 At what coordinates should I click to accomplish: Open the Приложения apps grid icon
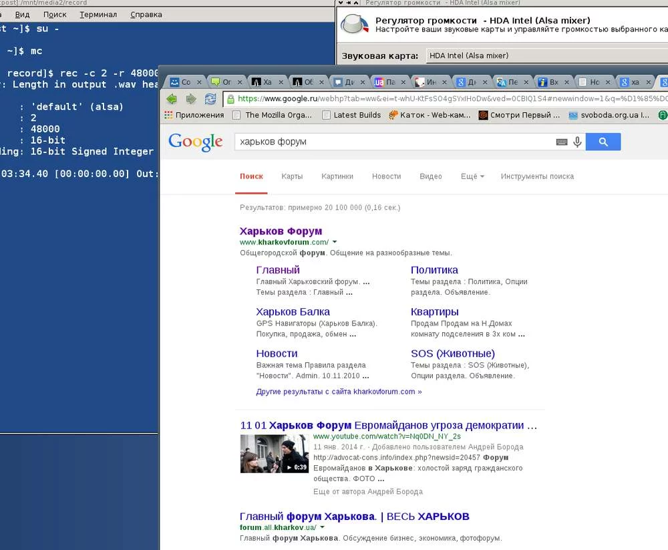pyautogui.click(x=169, y=115)
